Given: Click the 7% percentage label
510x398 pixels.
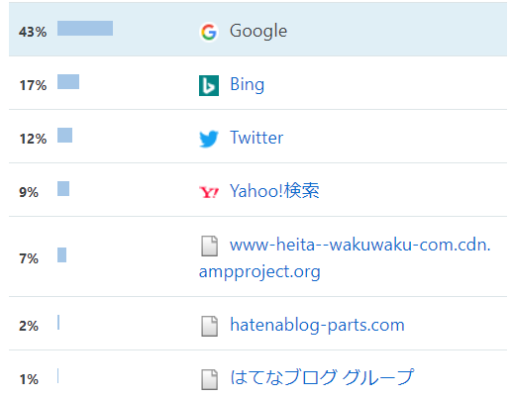Looking at the screenshot, I should [29, 258].
